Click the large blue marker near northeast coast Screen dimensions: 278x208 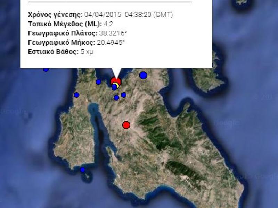pyautogui.click(x=142, y=75)
